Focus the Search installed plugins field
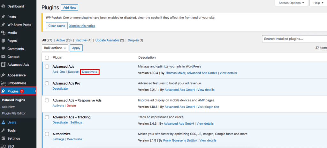The height and width of the screenshot is (148, 327). click(x=294, y=39)
